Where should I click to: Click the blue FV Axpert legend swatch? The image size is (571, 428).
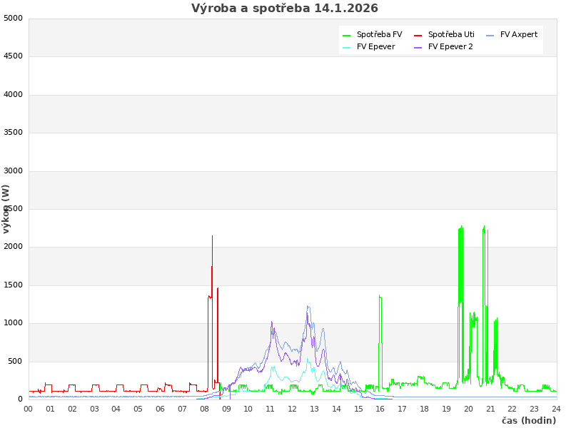(490, 35)
